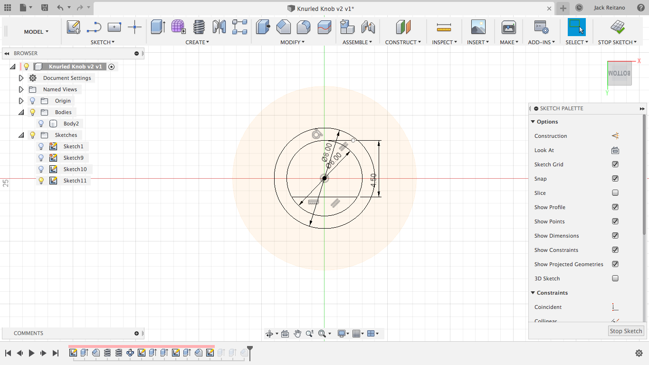Click the Look At icon in Sketch Palette

pyautogui.click(x=615, y=150)
